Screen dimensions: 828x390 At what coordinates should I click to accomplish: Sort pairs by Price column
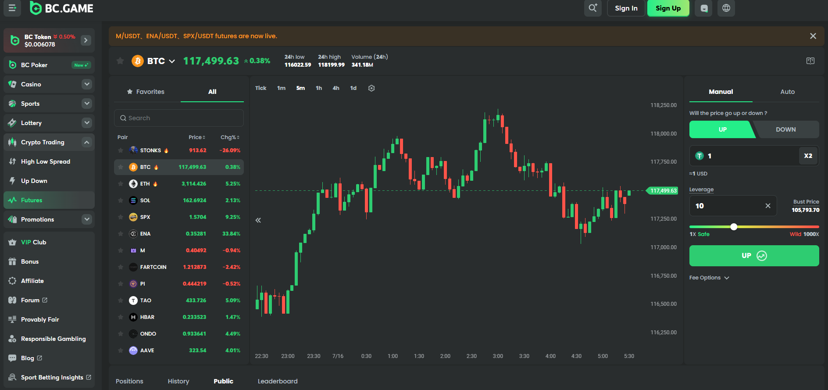point(197,137)
